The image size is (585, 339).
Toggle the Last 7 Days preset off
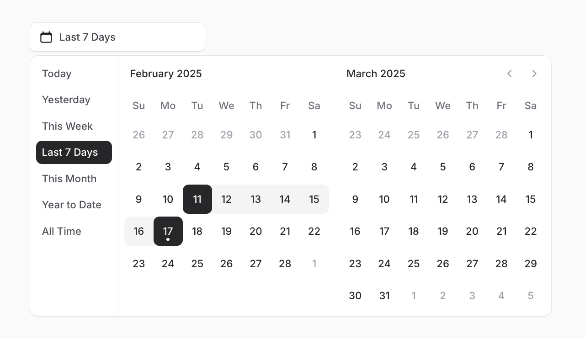click(x=69, y=152)
